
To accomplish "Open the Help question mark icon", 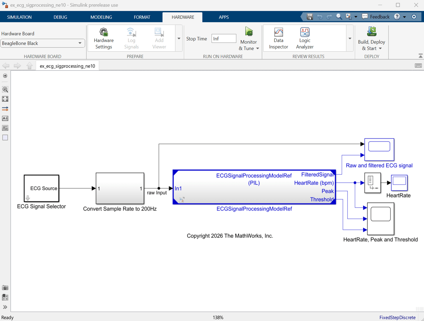I will [397, 17].
